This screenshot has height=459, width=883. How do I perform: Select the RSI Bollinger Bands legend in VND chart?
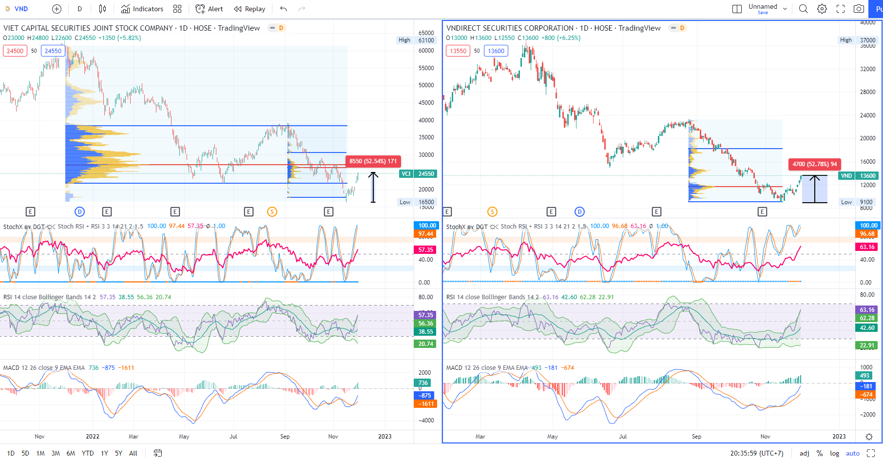point(492,297)
